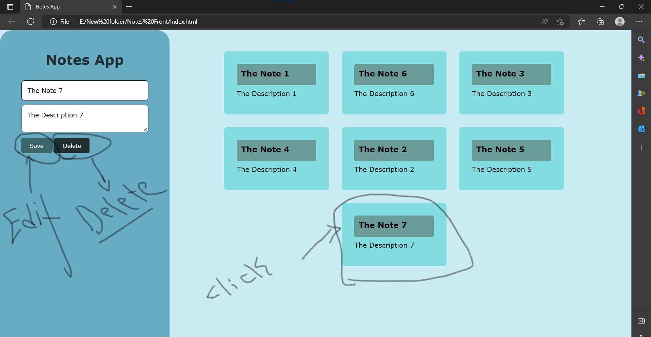
Task: Open the Note 2 card
Action: tap(394, 159)
